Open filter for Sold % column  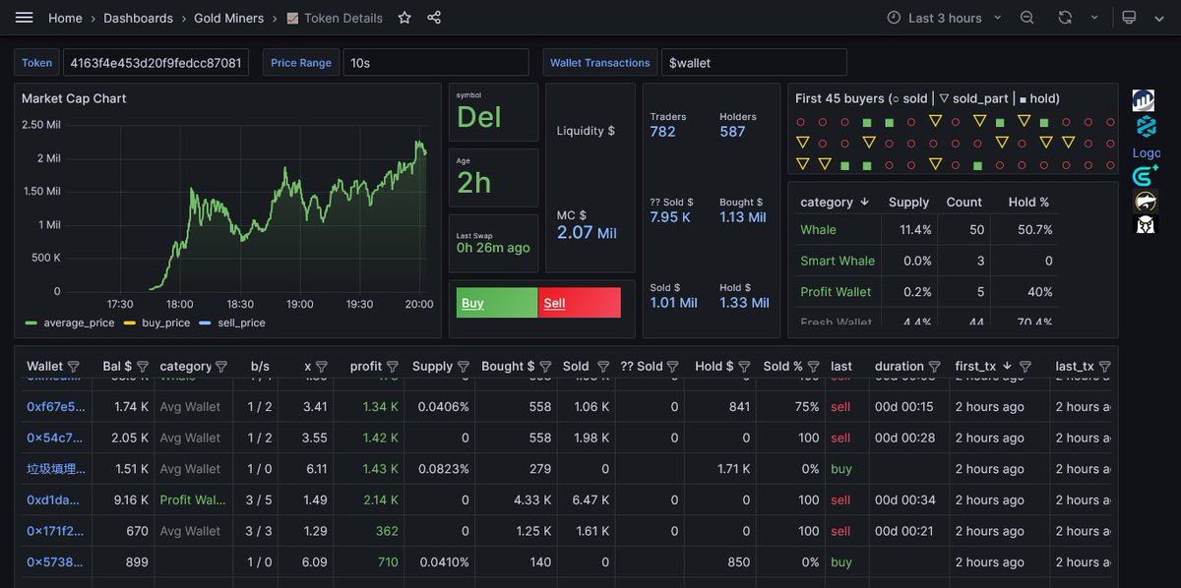[813, 367]
